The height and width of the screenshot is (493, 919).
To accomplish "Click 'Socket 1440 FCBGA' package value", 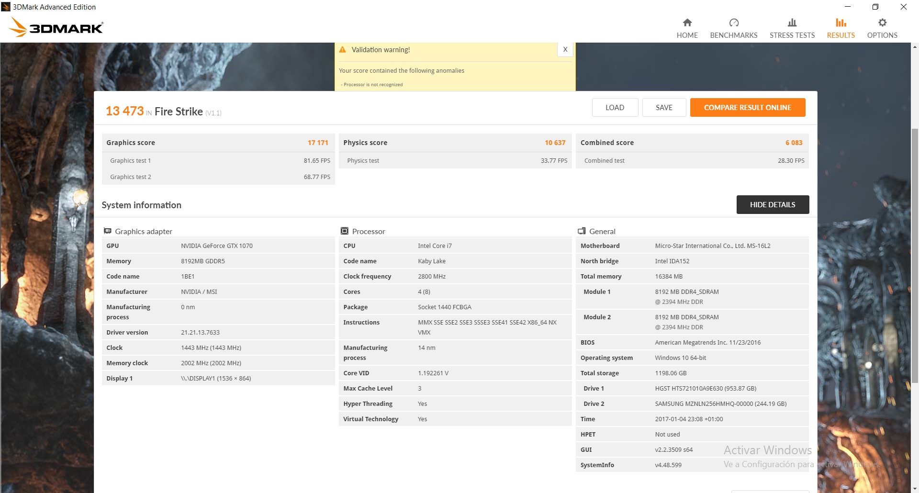I will tap(445, 307).
